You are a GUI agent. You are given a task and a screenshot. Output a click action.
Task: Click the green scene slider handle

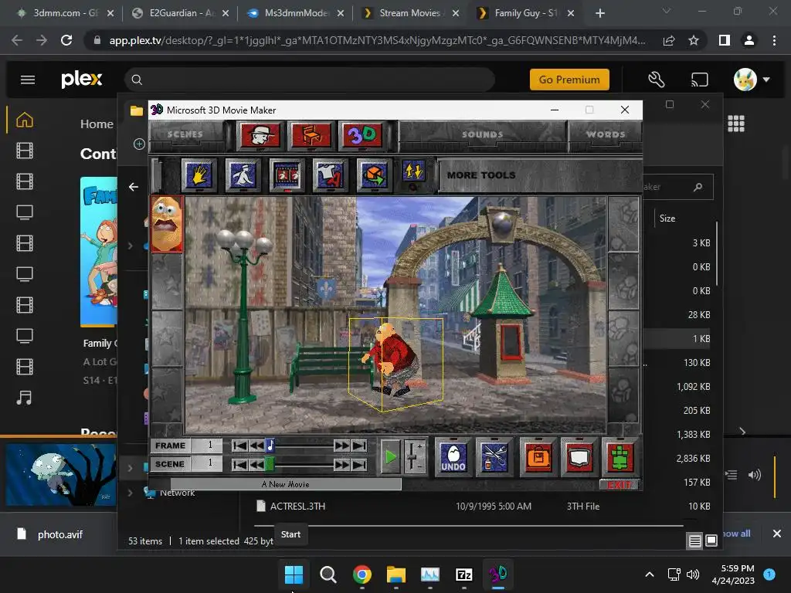[270, 464]
